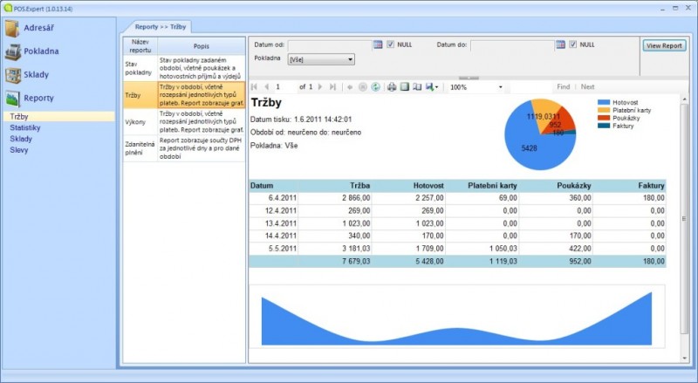Open calendar picker for Datum od
Viewport: 698px width, 383px height.
click(378, 44)
